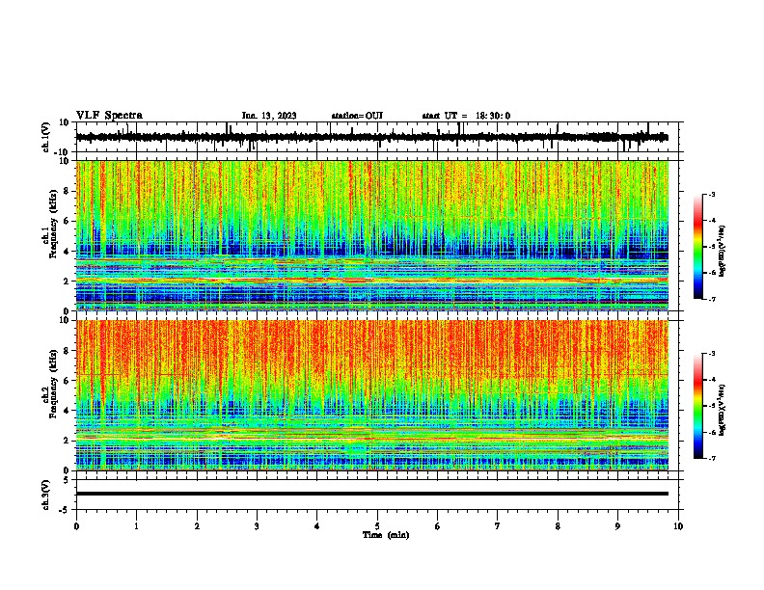Click the "3" tick on the time axis
This screenshot has height=590, width=764.
coord(257,526)
